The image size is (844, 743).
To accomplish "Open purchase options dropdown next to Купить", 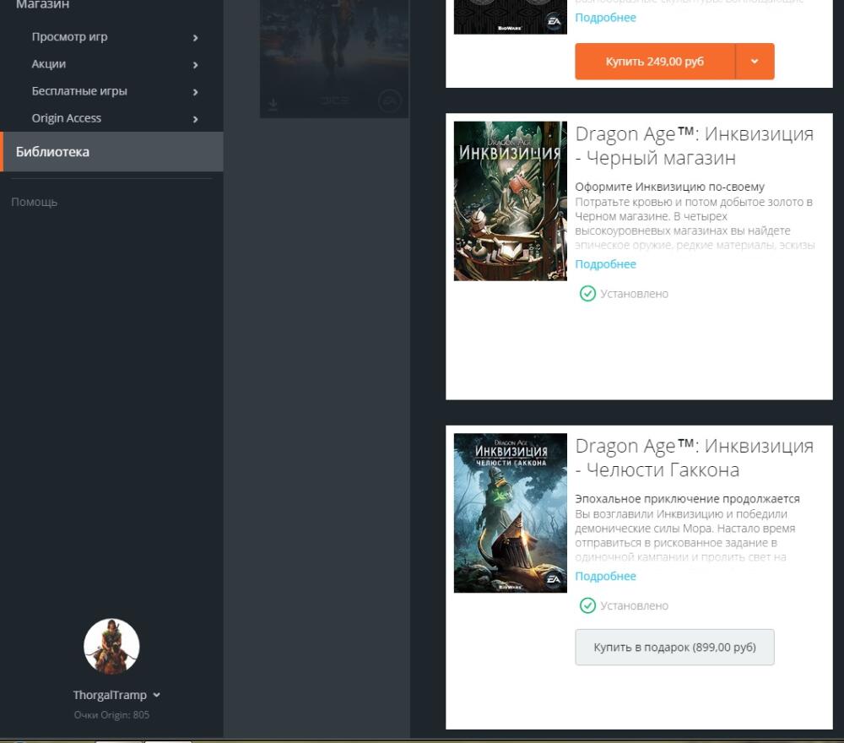I will [755, 62].
